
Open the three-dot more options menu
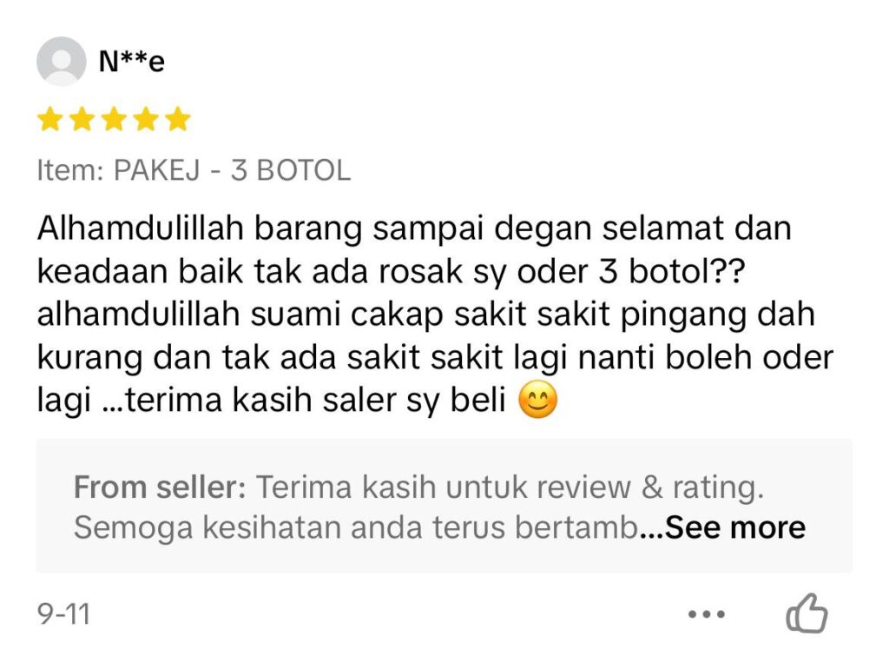pyautogui.click(x=707, y=614)
